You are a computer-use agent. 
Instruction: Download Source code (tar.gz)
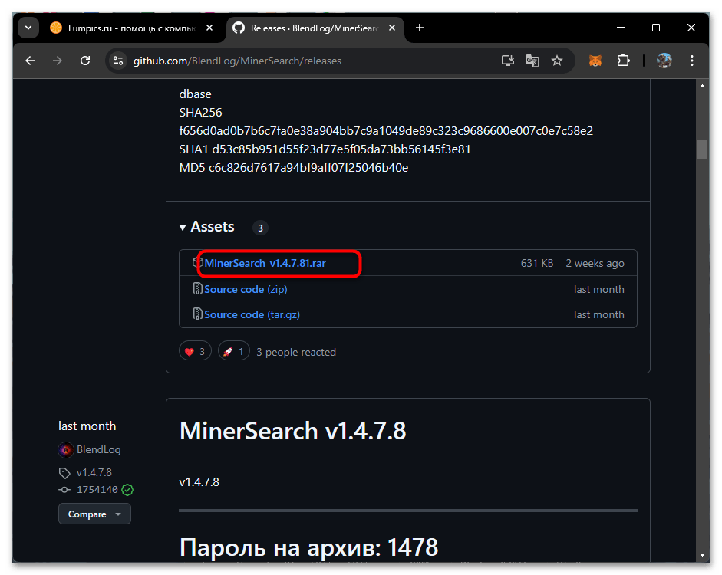coord(252,314)
